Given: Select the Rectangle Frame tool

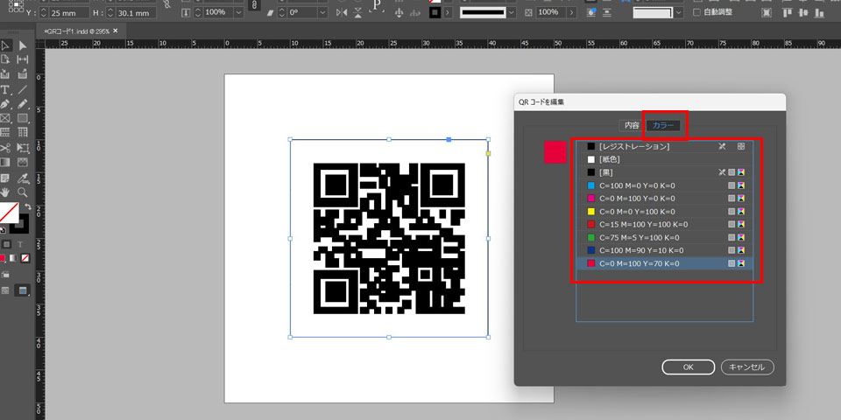Looking at the screenshot, I should [5, 118].
